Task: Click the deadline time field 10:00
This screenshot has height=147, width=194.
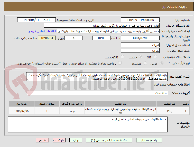Action: click(101, 38)
